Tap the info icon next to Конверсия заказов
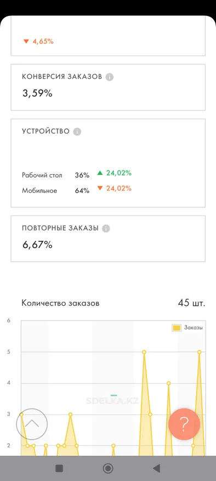Viewport: 216px width, 481px height. [x=110, y=77]
